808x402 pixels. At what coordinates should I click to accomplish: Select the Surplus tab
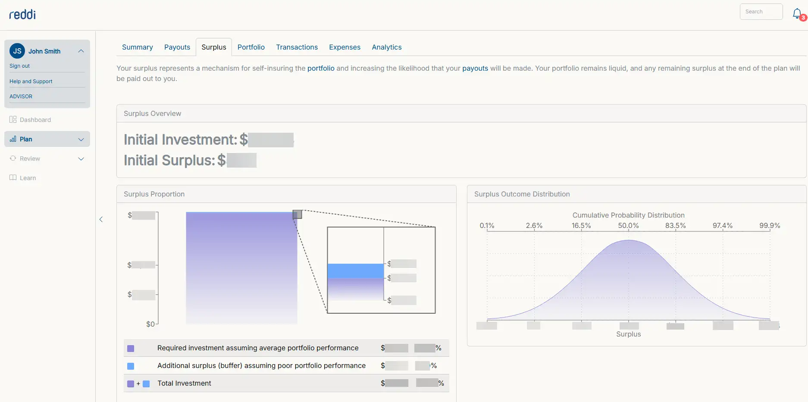(214, 47)
